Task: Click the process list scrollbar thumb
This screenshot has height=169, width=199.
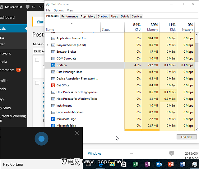Action: (x=197, y=52)
